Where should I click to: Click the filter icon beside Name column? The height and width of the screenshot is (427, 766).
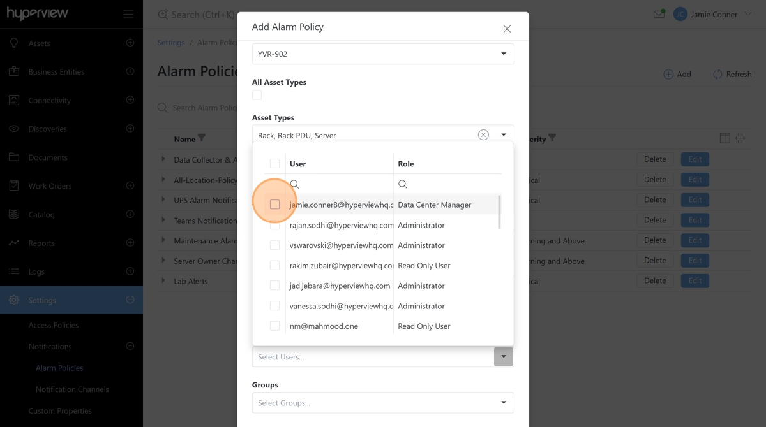(202, 138)
